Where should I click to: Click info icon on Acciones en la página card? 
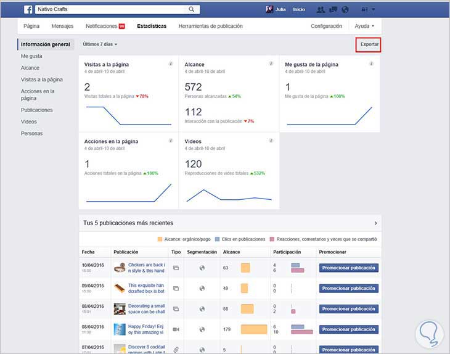(x=171, y=141)
